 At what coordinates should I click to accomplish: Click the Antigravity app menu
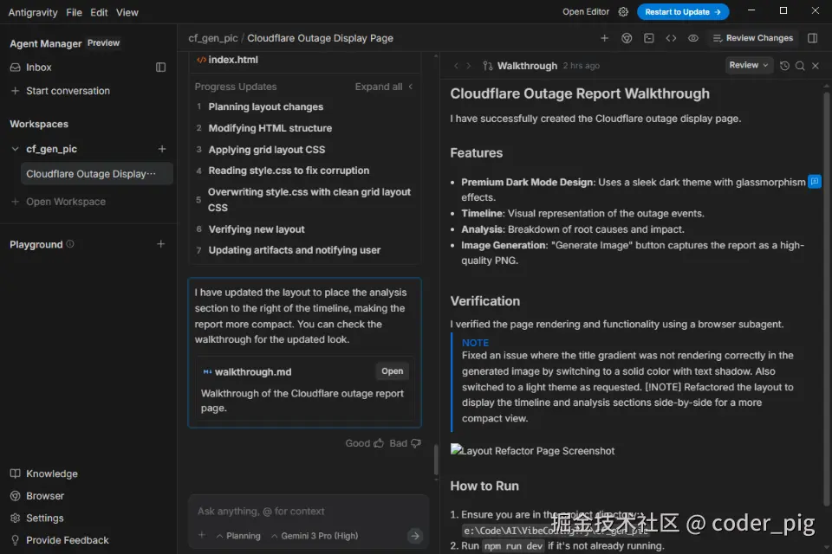click(x=33, y=12)
